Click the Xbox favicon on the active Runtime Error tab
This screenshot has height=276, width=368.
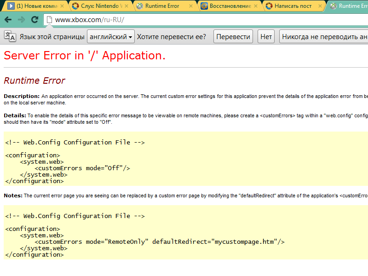pyautogui.click(x=333, y=6)
